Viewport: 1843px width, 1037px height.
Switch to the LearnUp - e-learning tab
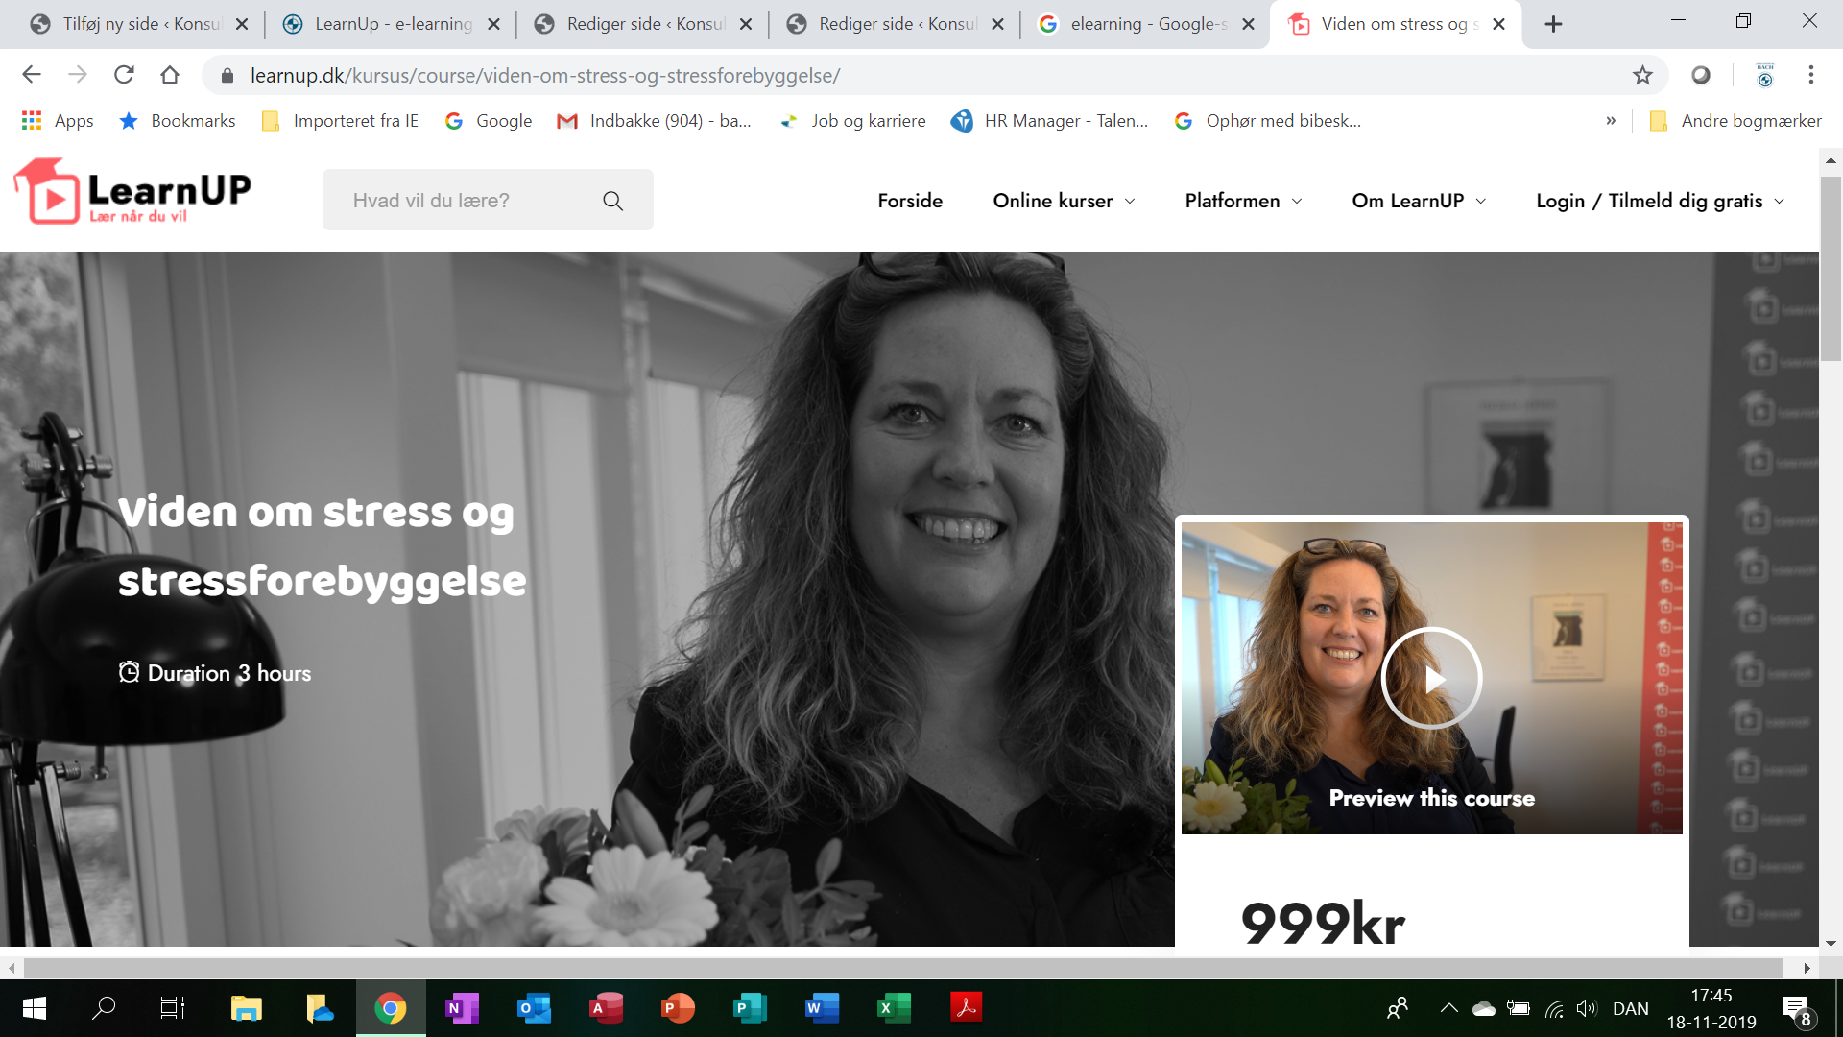pos(392,24)
